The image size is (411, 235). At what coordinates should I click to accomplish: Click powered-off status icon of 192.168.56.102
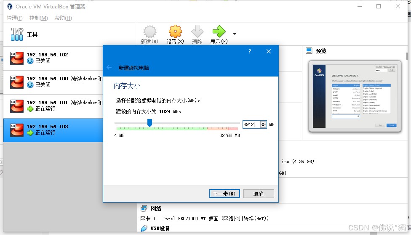[x=30, y=61]
